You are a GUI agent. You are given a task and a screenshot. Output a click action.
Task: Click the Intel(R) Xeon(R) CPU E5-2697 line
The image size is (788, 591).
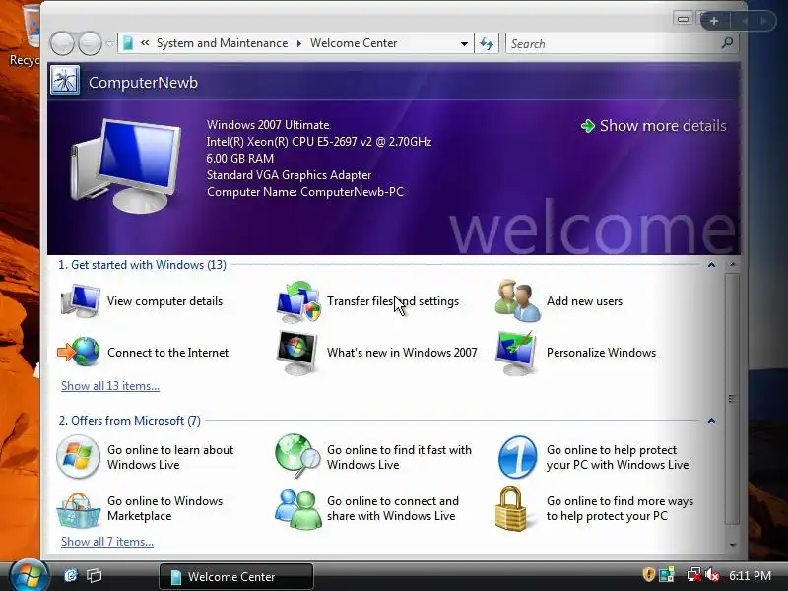coord(319,142)
